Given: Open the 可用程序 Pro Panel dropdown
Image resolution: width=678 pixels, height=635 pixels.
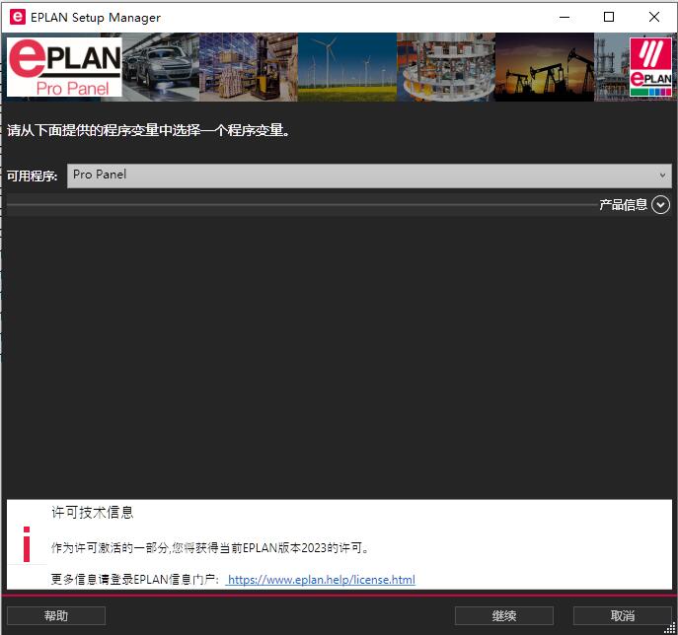Looking at the screenshot, I should [369, 176].
